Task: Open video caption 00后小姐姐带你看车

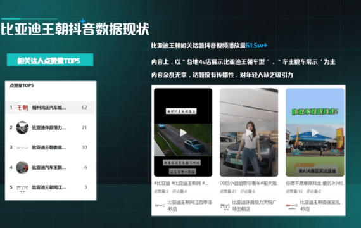Action: coord(249,183)
